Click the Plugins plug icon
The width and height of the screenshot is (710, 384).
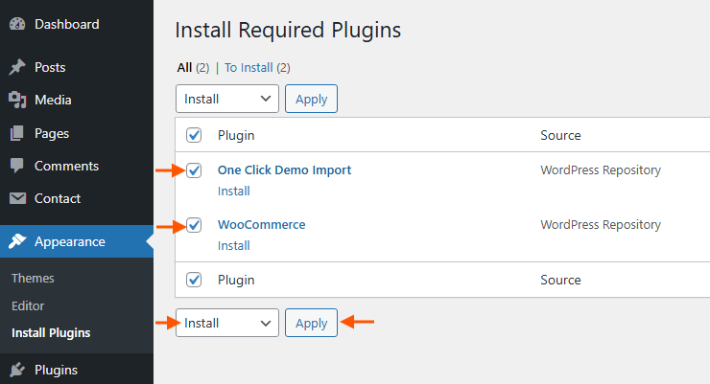17,370
